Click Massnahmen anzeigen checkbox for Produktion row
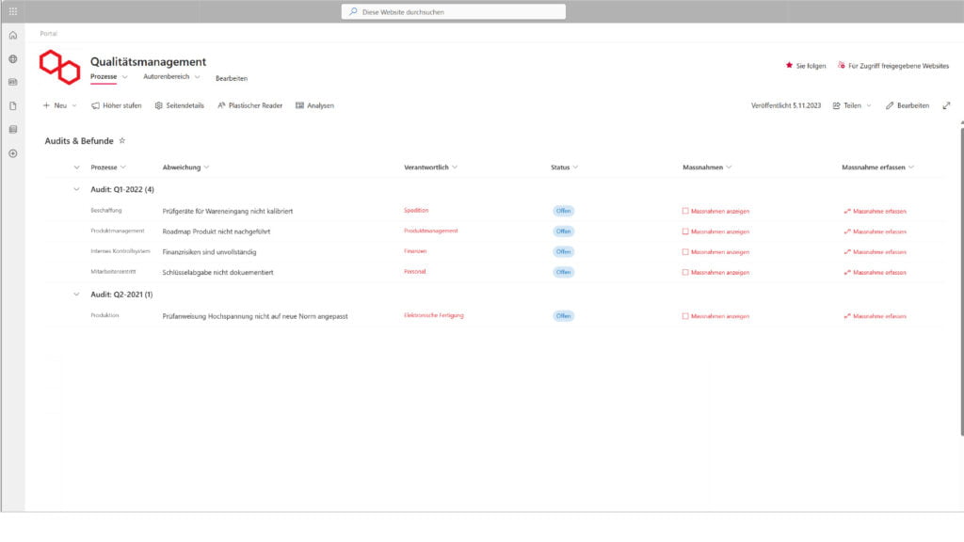964x542 pixels. point(685,316)
